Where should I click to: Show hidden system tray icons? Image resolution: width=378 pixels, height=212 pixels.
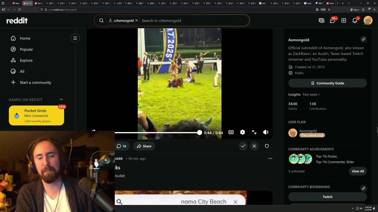(x=353, y=208)
